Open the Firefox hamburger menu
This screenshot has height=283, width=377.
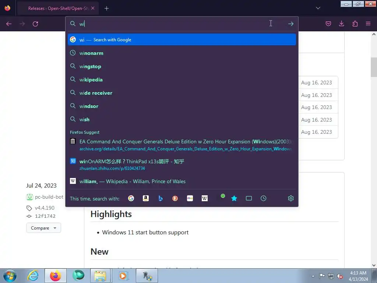[368, 24]
